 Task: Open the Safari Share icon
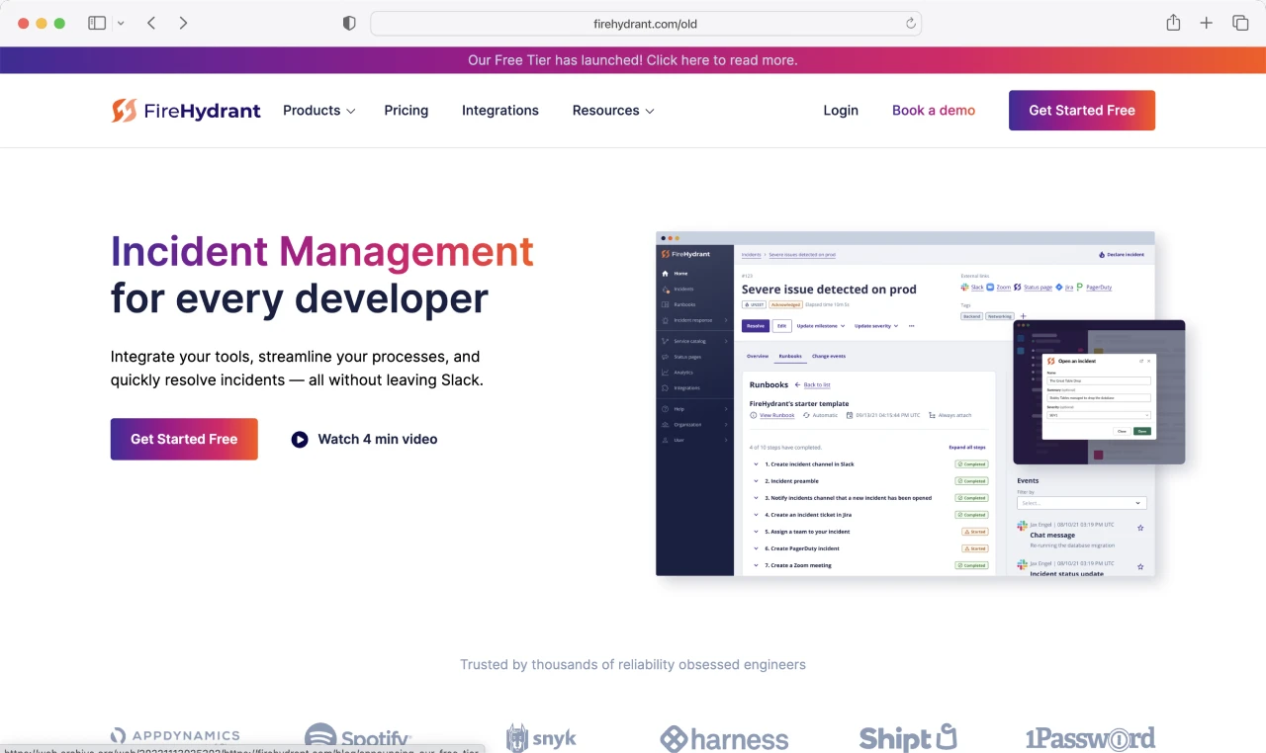(x=1173, y=22)
